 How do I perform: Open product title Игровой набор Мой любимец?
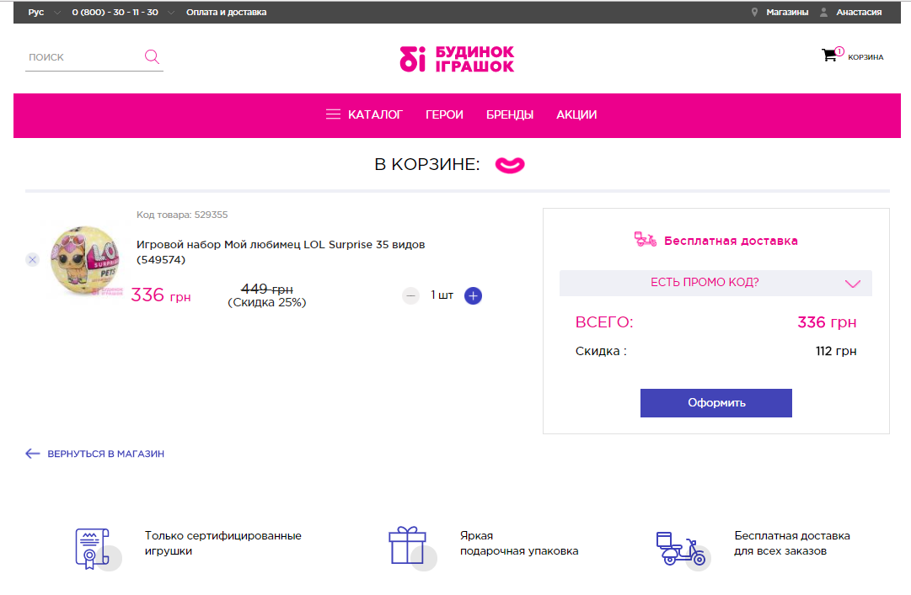(x=281, y=252)
